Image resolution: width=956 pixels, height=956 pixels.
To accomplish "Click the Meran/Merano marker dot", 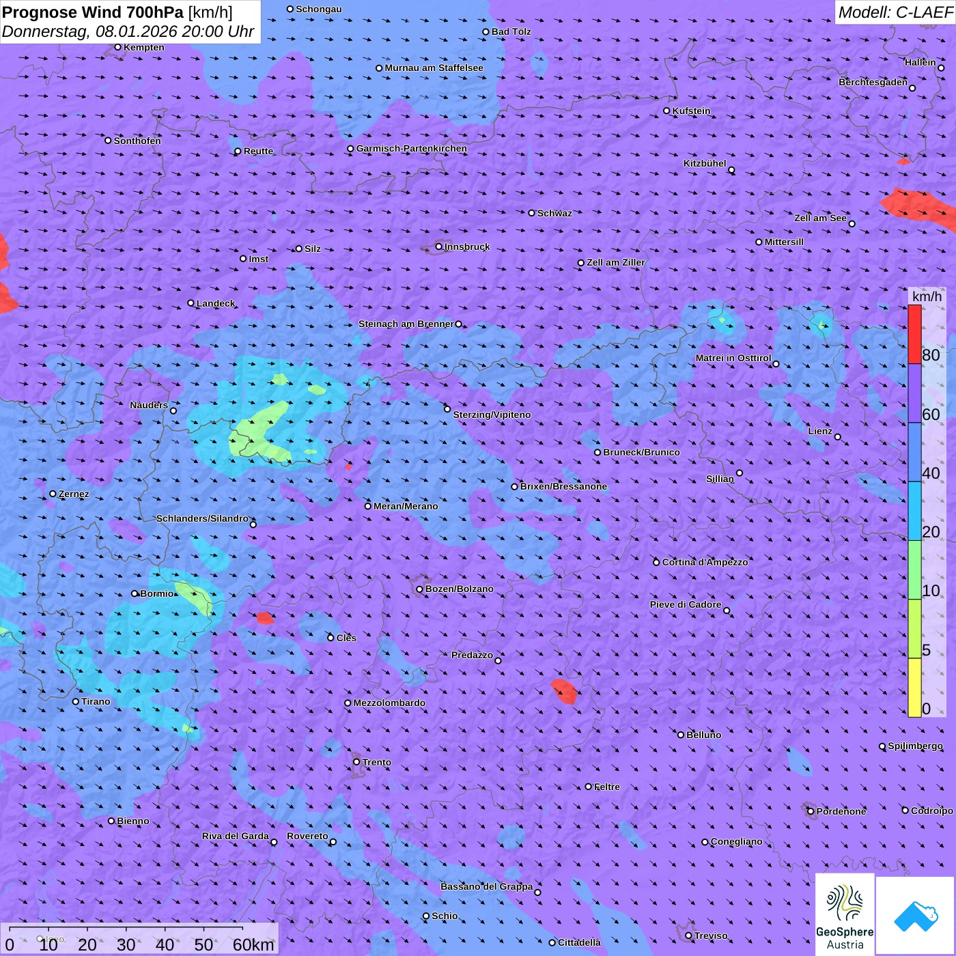I will [368, 506].
